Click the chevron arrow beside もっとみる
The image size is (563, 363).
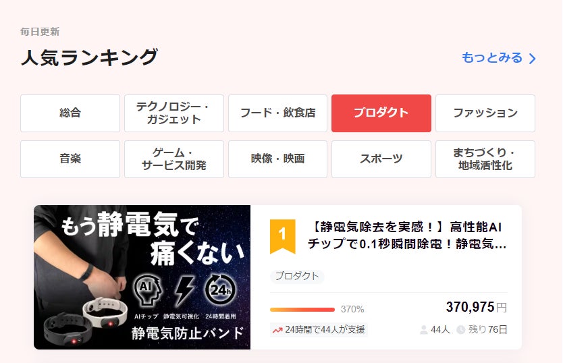click(x=532, y=59)
